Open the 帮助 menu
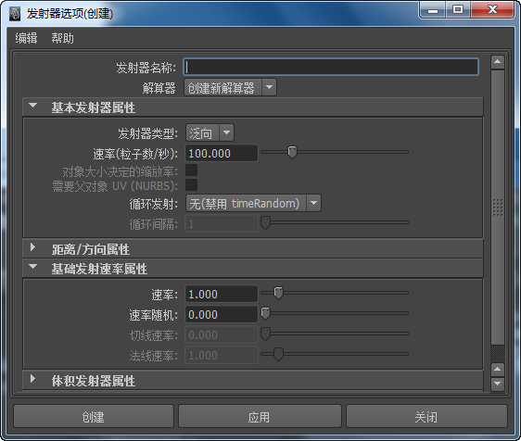Viewport: 521px width, 441px height. click(62, 38)
